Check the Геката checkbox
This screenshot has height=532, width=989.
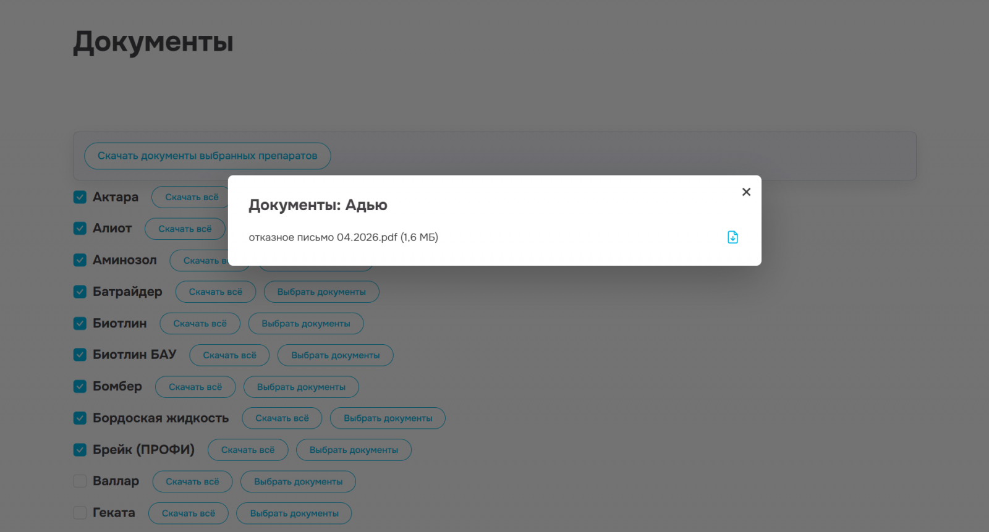80,513
